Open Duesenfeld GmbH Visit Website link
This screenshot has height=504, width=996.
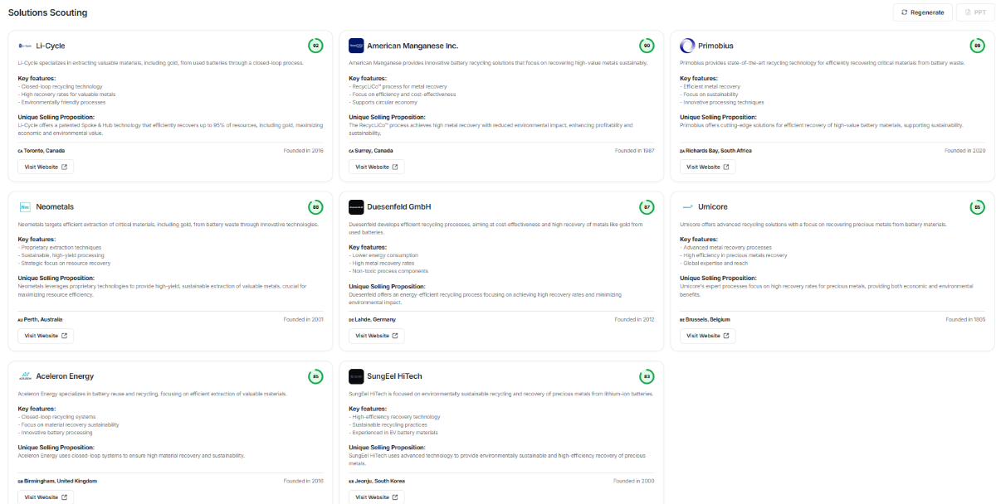377,336
